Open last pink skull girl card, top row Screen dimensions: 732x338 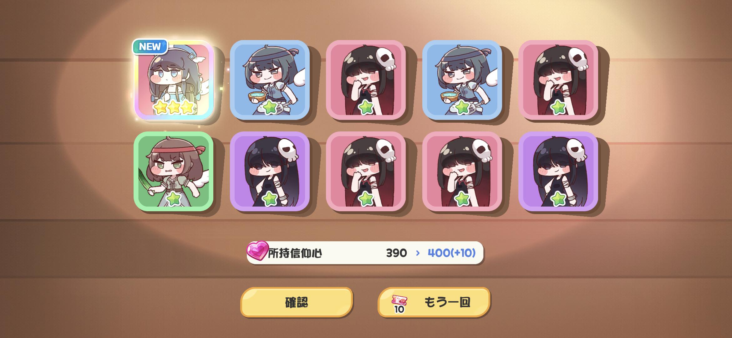[x=558, y=80]
